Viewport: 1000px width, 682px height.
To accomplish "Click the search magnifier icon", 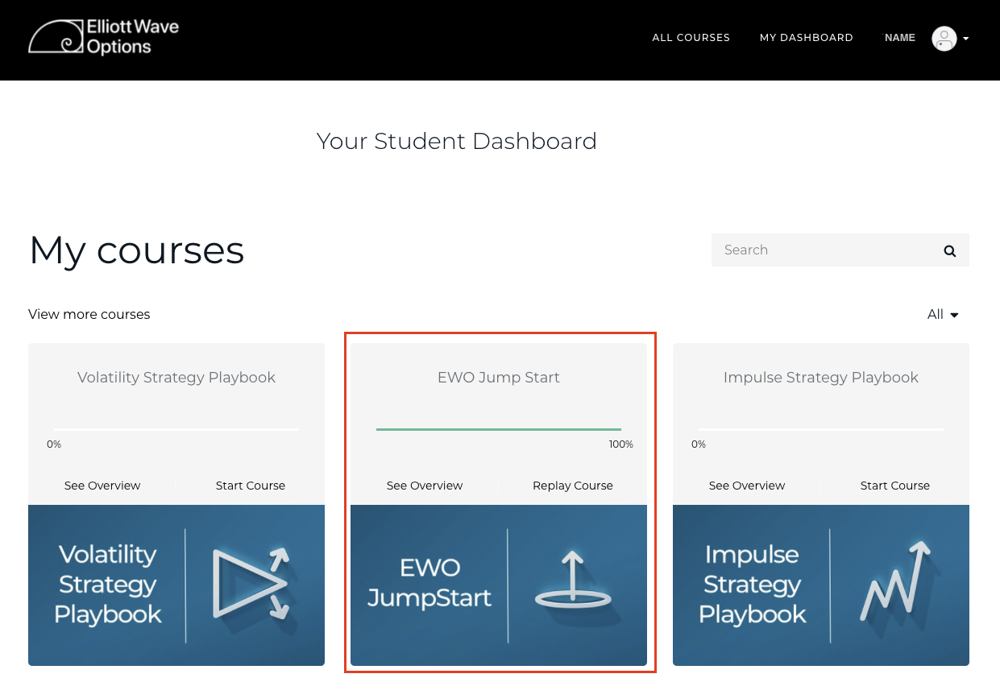I will 950,250.
